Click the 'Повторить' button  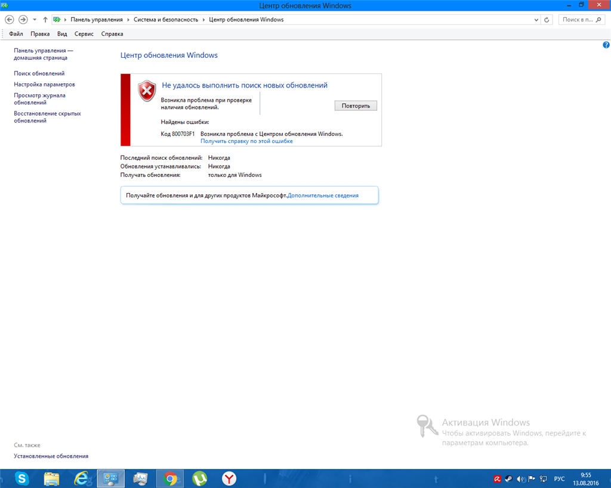coord(356,105)
